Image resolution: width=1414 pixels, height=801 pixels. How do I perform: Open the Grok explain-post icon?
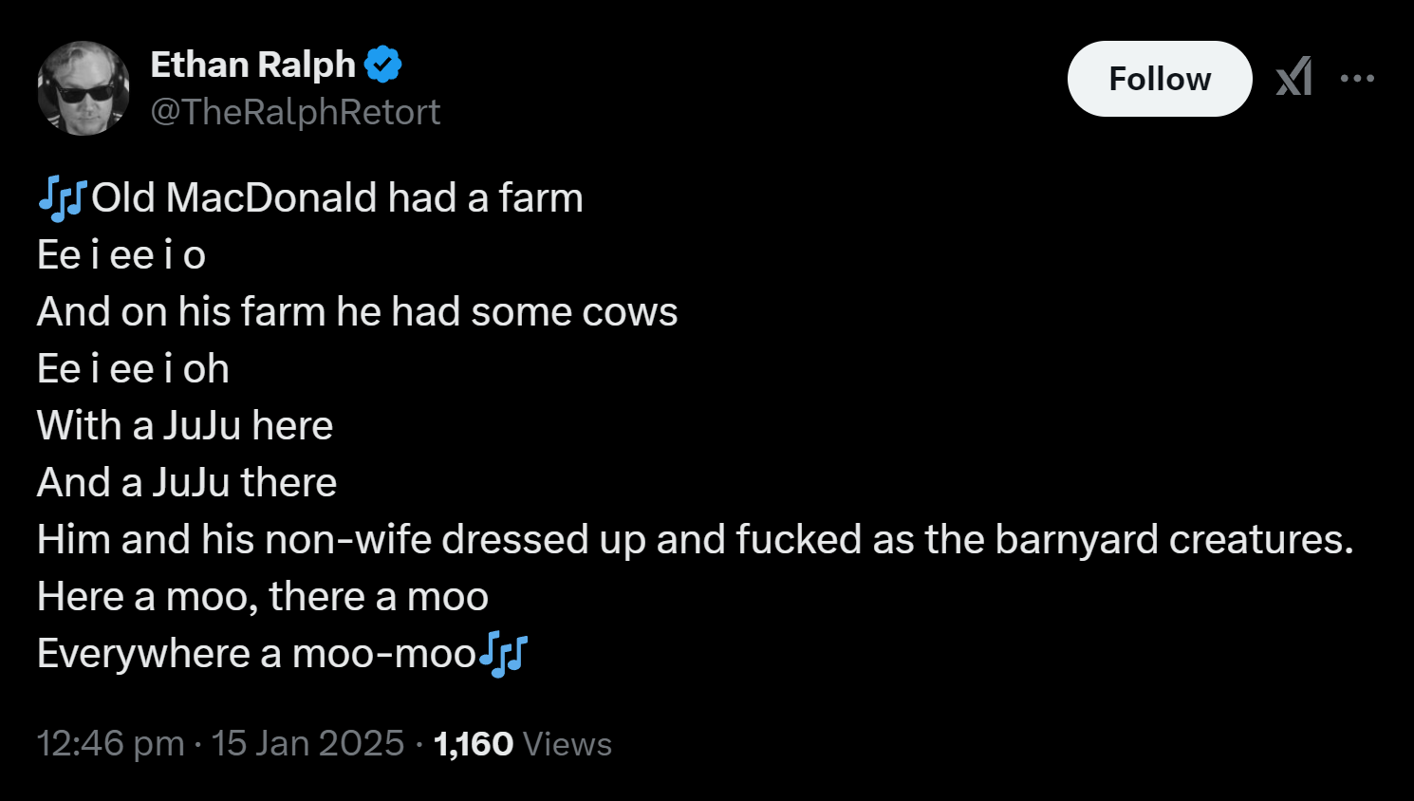[1294, 78]
